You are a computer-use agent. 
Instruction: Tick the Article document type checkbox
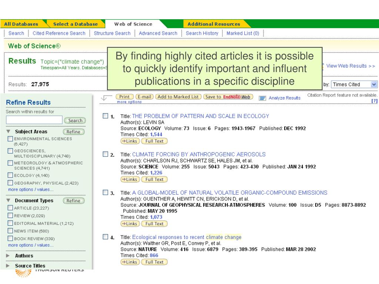[10, 208]
